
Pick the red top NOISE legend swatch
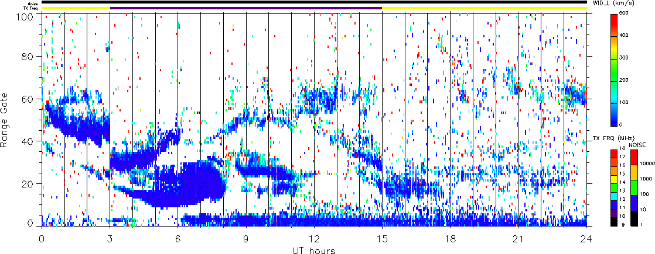point(634,157)
